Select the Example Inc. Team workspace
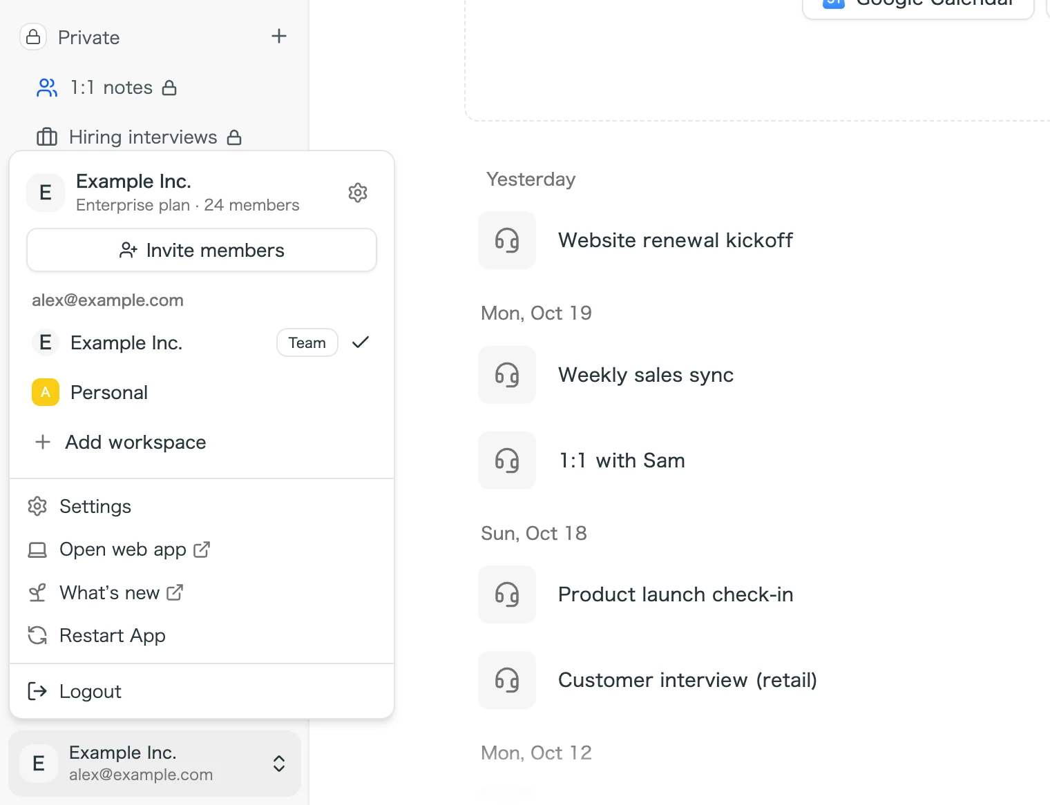This screenshot has width=1050, height=805. coord(202,342)
